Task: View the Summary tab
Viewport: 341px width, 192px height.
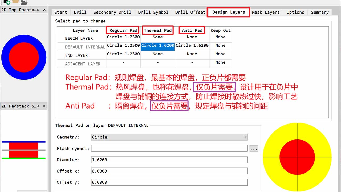Action: click(320, 12)
